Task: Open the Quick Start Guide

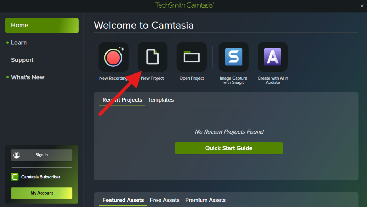Action: 228,148
